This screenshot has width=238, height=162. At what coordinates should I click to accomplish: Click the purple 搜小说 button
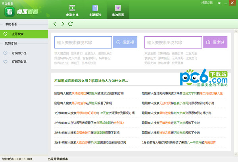point(215,42)
